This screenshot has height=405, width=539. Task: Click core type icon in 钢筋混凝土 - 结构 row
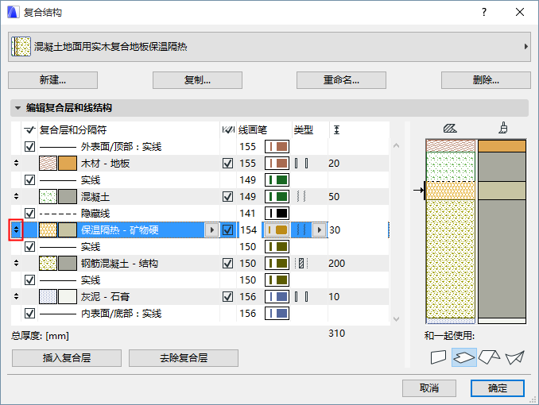click(x=301, y=264)
